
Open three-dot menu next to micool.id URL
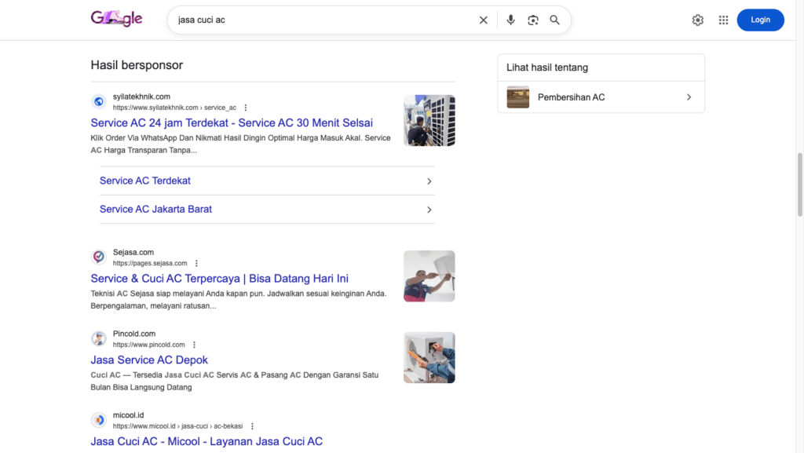coord(252,426)
